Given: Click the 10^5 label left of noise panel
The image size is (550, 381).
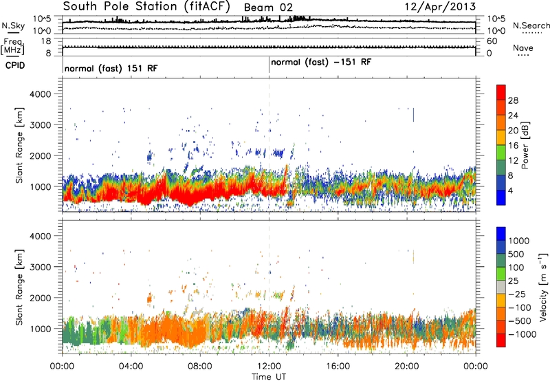Looking at the screenshot, I should pos(42,19).
